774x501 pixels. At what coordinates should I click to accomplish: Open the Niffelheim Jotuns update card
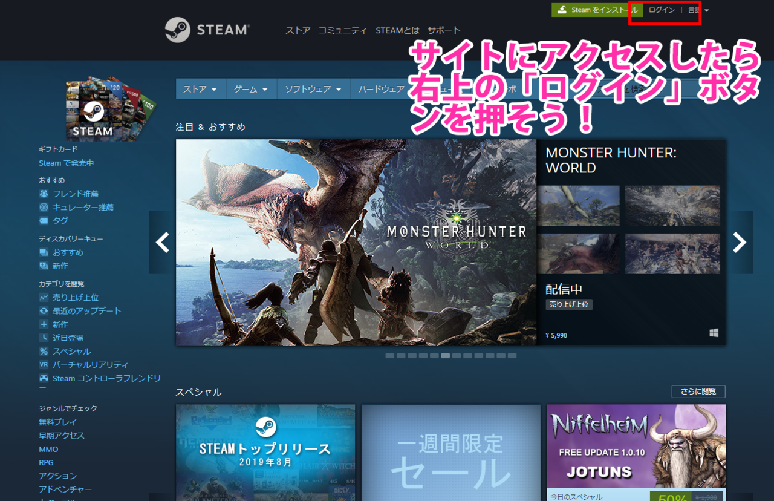[x=636, y=453]
